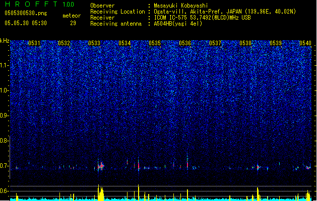Click the 0.7 kHz axis label
Image resolution: width=317 pixels, height=201 pixels.
tap(5, 166)
